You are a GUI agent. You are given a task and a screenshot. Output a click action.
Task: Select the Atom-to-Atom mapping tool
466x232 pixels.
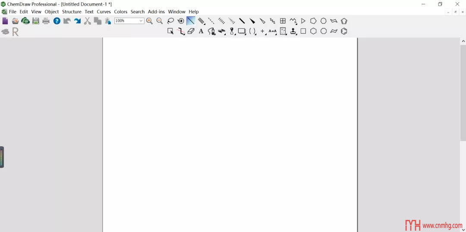[273, 31]
